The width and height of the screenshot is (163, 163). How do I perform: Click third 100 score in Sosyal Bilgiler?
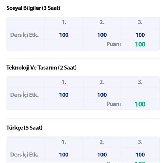pos(140,35)
